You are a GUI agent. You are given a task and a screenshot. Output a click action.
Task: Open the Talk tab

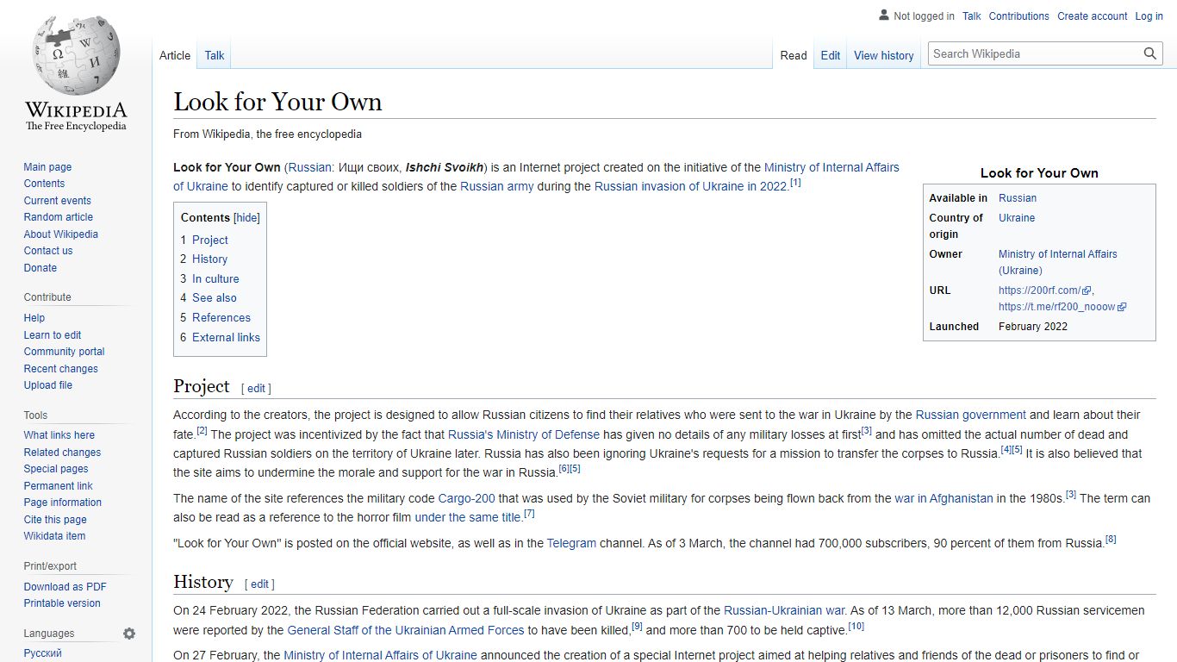point(215,55)
